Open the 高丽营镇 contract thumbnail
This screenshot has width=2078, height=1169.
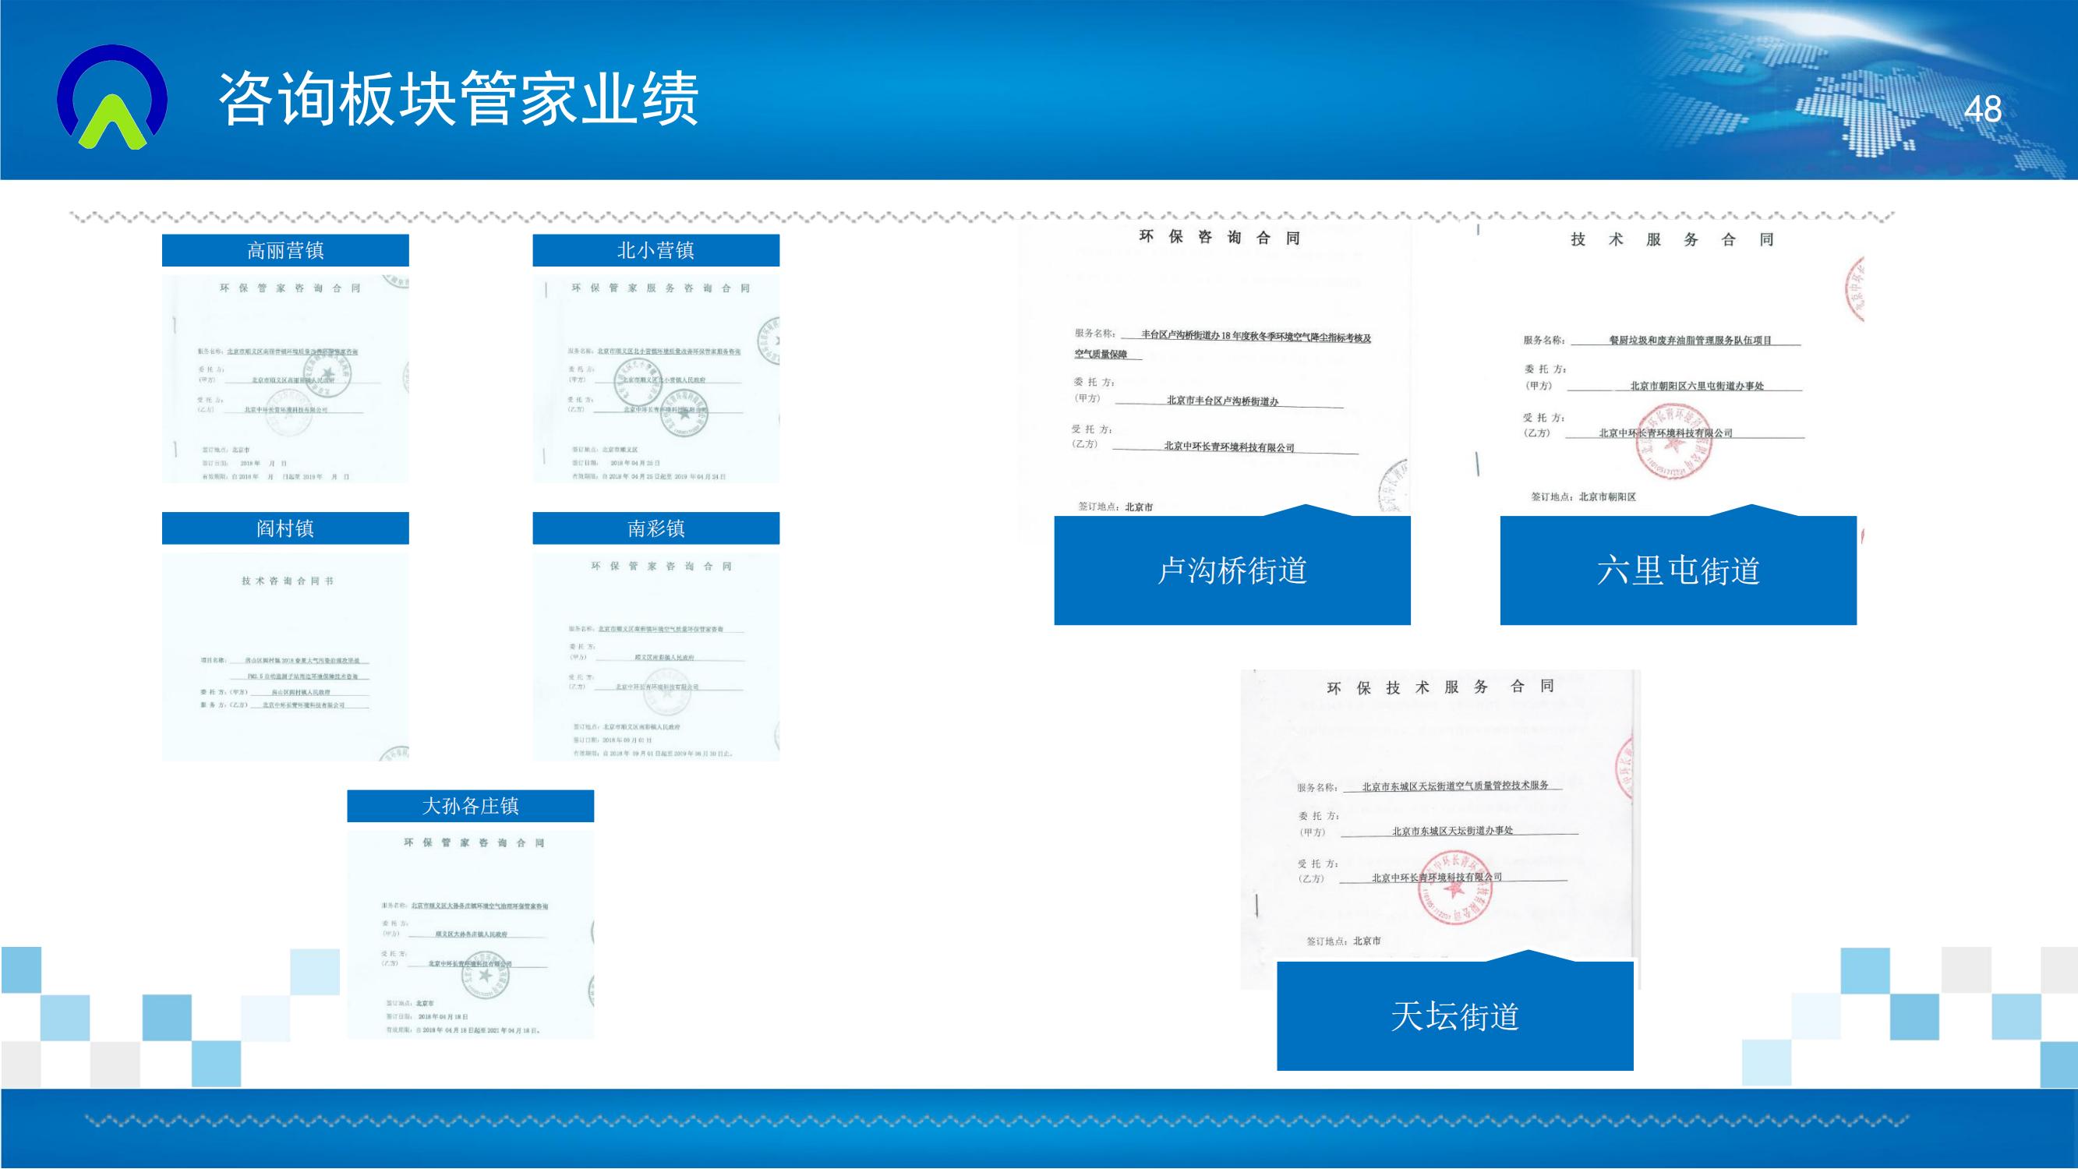click(284, 380)
